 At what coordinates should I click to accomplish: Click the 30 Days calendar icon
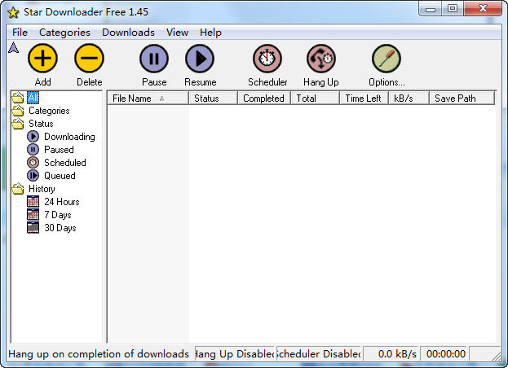[x=33, y=227]
